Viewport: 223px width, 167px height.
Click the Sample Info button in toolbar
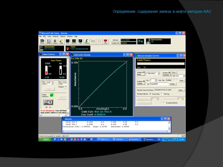(115, 43)
